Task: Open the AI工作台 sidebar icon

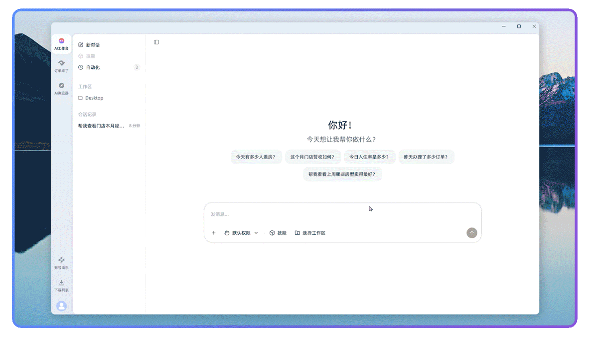Action: 61,43
